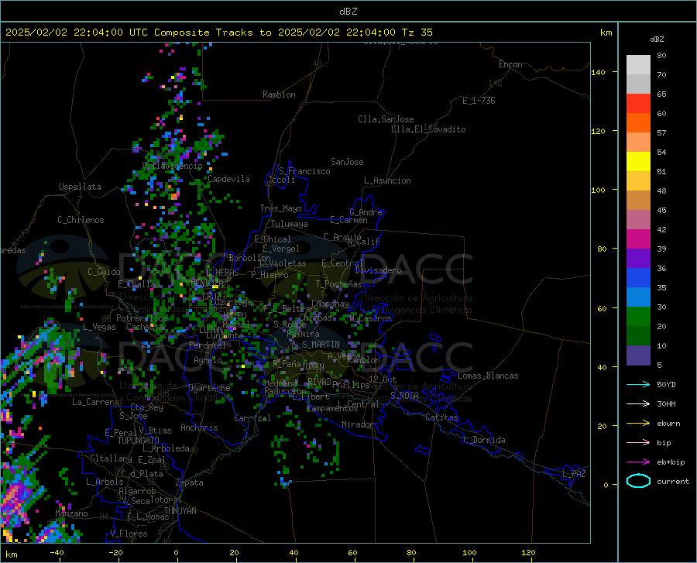Click the magenta eb+bip arrow in legend

point(638,462)
